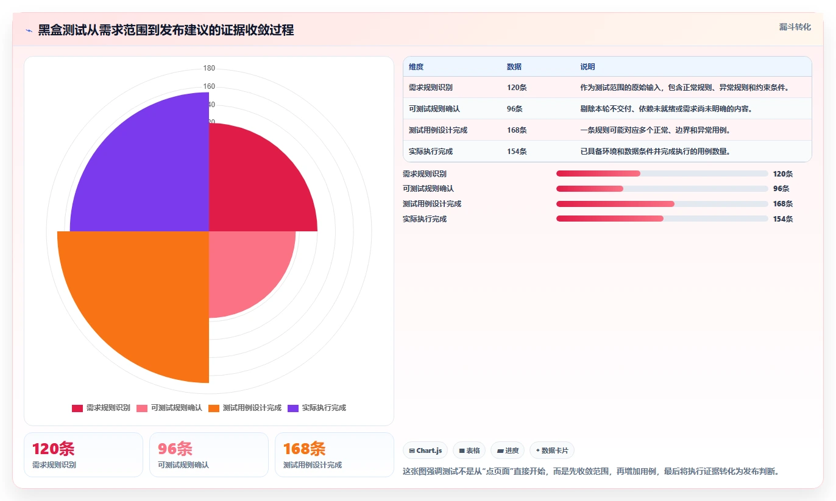
Task: Click legend label 可测试规则确认 under the chart
Action: click(x=176, y=408)
